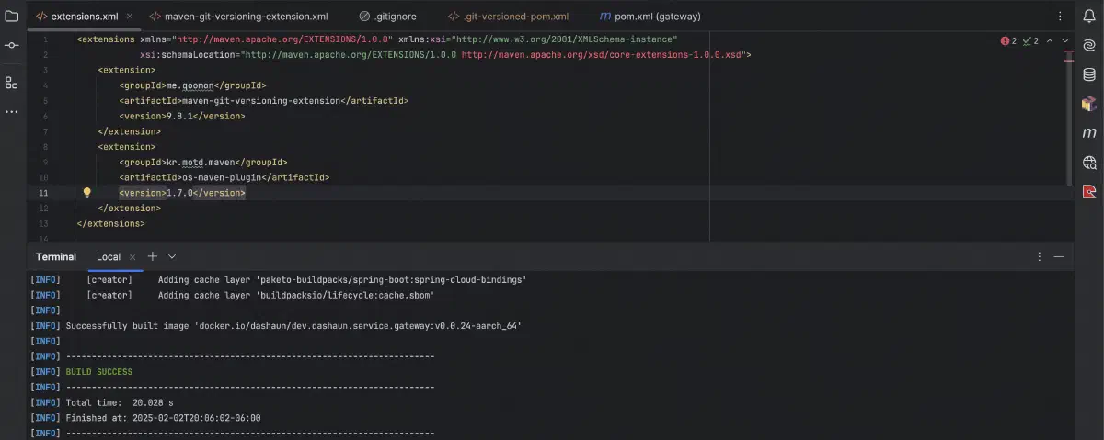Click version '9.8.1' text

point(179,117)
